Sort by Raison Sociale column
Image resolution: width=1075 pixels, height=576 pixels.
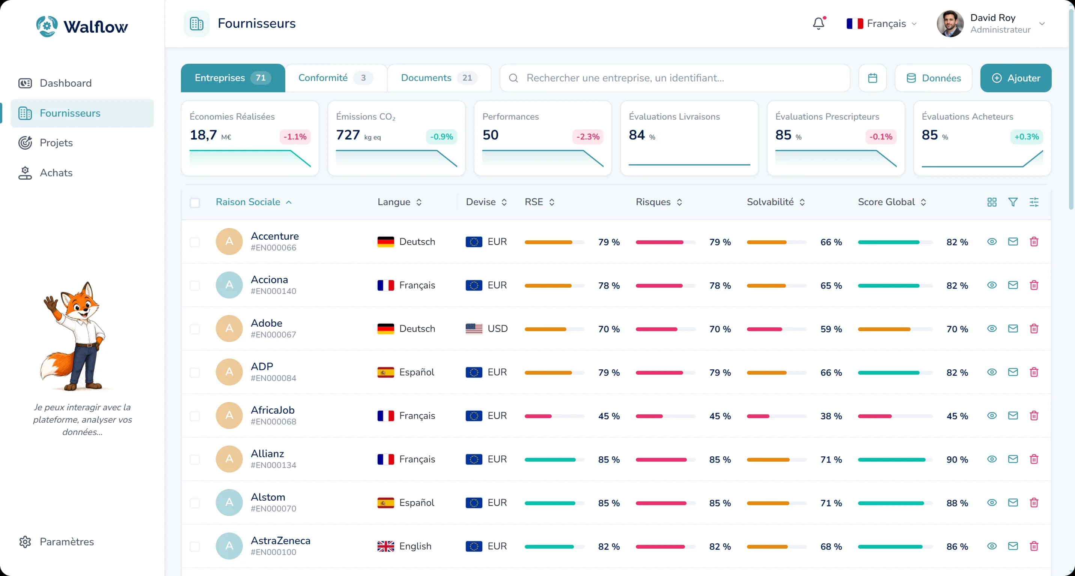tap(254, 202)
